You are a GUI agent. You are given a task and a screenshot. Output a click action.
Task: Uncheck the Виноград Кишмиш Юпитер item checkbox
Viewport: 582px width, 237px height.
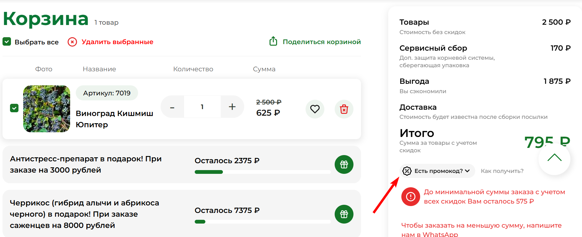point(14,108)
